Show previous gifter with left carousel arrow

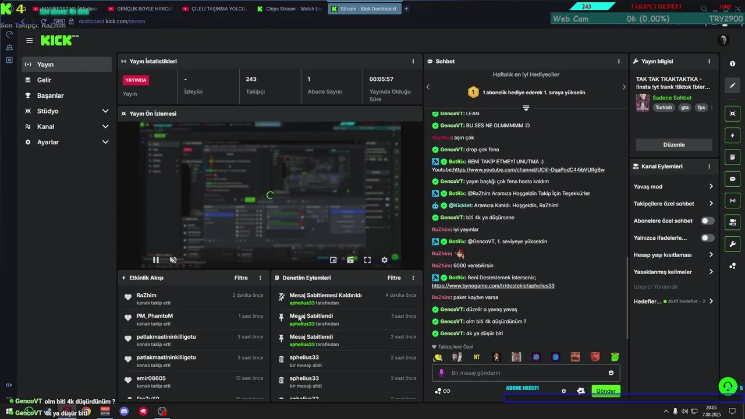click(428, 87)
